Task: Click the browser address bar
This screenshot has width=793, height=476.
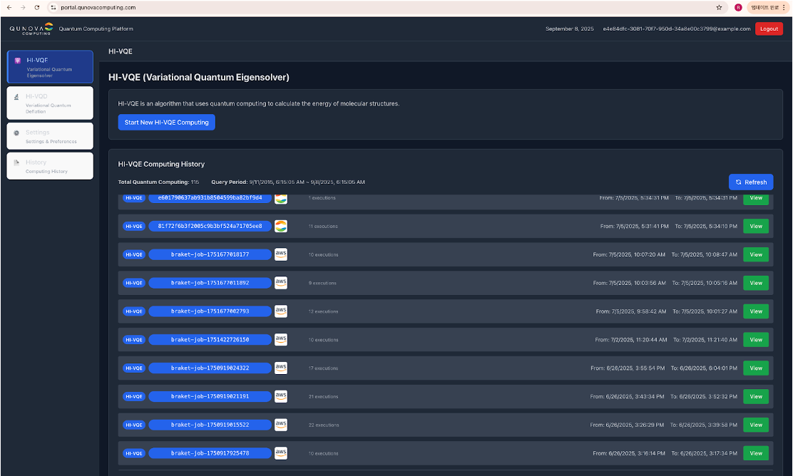Action: click(357, 7)
